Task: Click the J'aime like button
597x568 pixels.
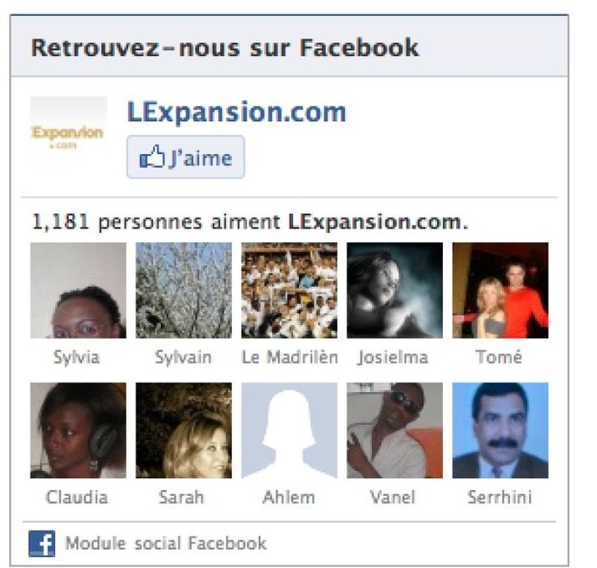Action: pos(185,157)
